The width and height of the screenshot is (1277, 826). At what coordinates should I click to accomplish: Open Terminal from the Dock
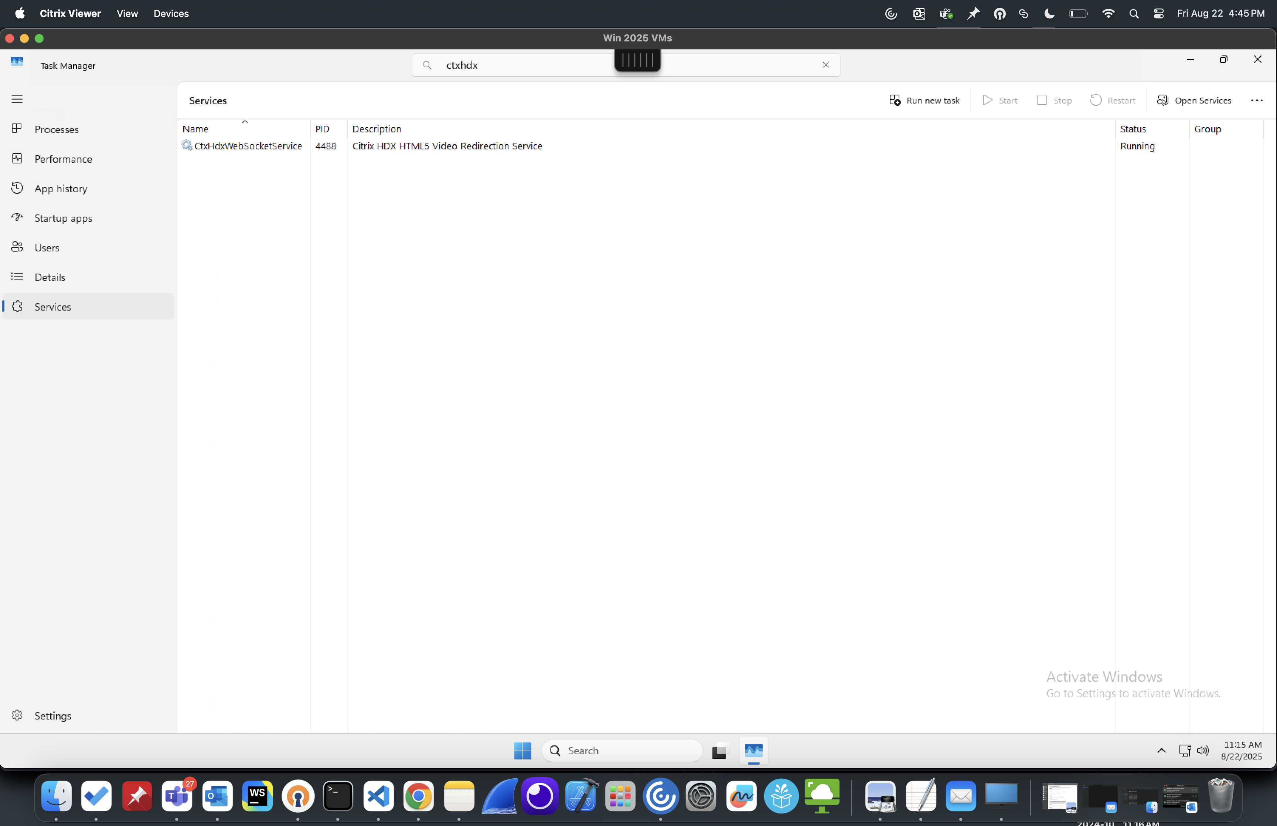point(338,796)
